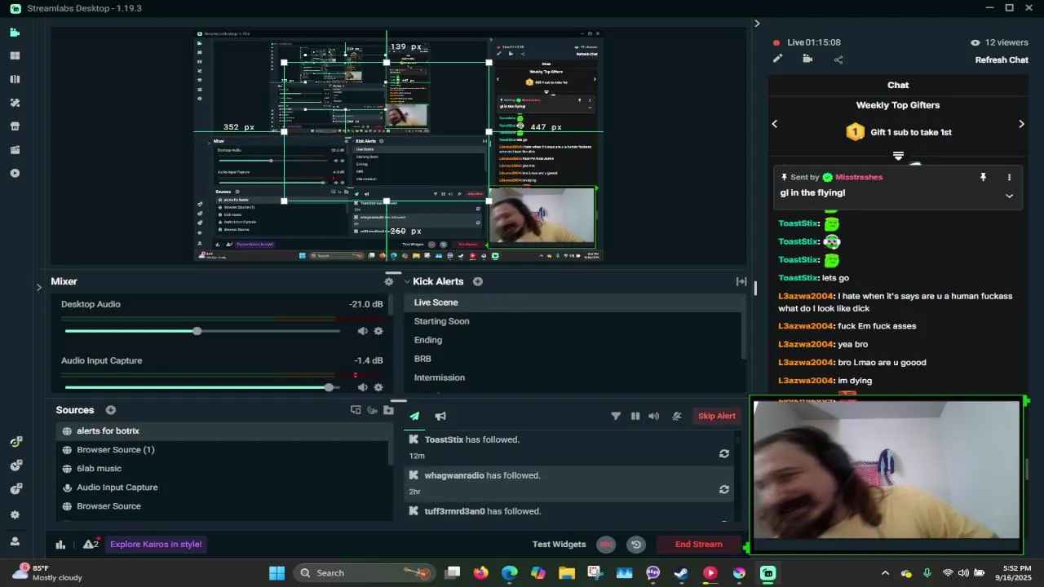Select alerts for botrix source
The image size is (1044, 587).
coord(223,431)
